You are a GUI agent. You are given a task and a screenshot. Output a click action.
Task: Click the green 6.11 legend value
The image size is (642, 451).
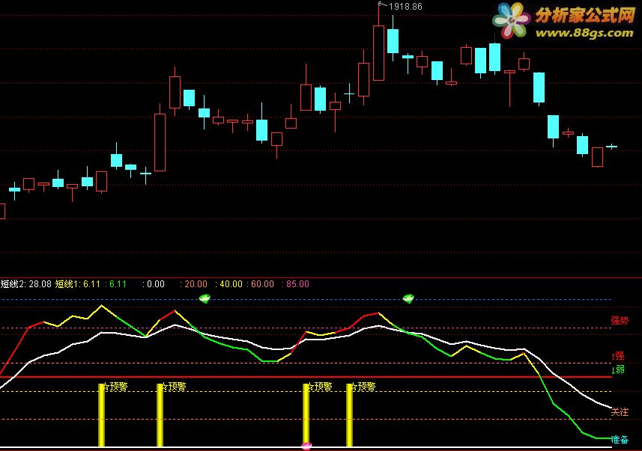tap(118, 283)
